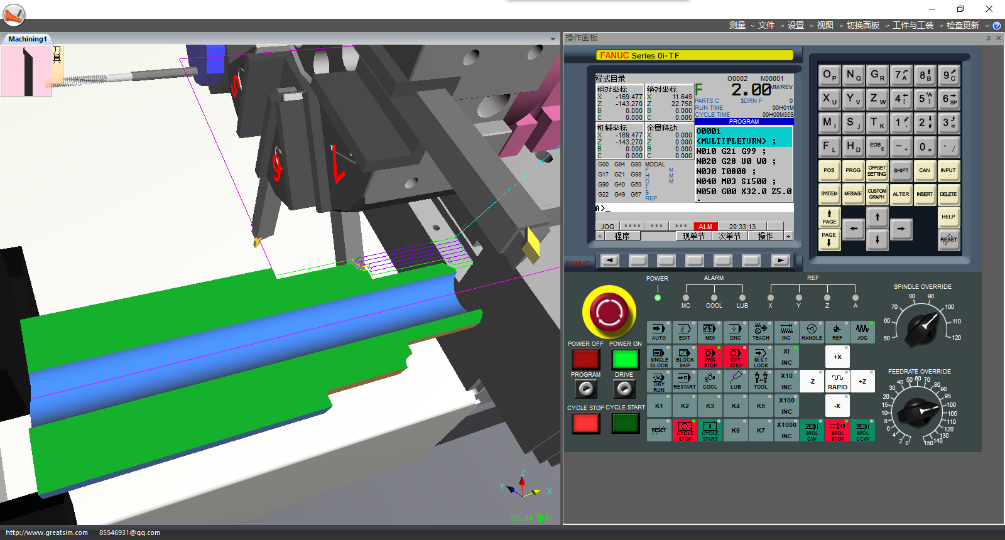Select DNC mode button
The width and height of the screenshot is (1005, 540).
(736, 332)
